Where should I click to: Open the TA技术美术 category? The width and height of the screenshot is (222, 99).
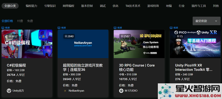tap(133, 6)
